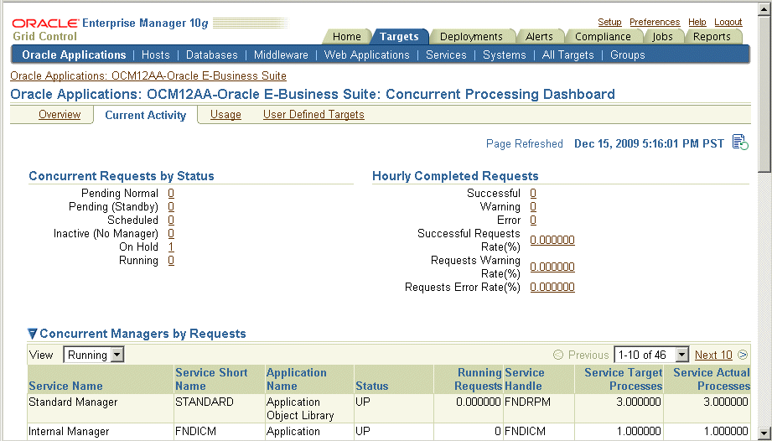Open Databases subtab

212,55
